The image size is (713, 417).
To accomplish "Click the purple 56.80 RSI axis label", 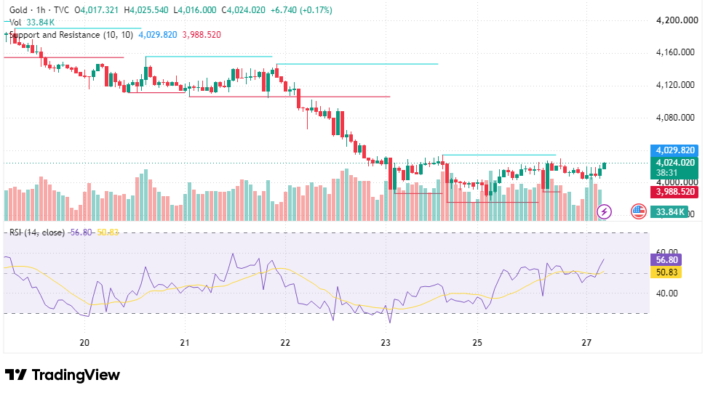I will tap(666, 260).
